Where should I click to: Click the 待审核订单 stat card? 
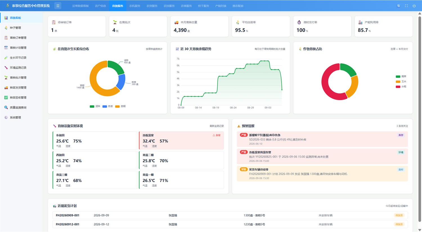[x=77, y=26]
